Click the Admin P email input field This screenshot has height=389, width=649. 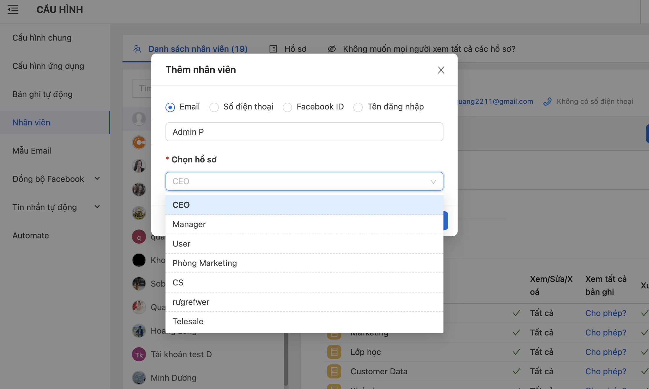point(304,132)
